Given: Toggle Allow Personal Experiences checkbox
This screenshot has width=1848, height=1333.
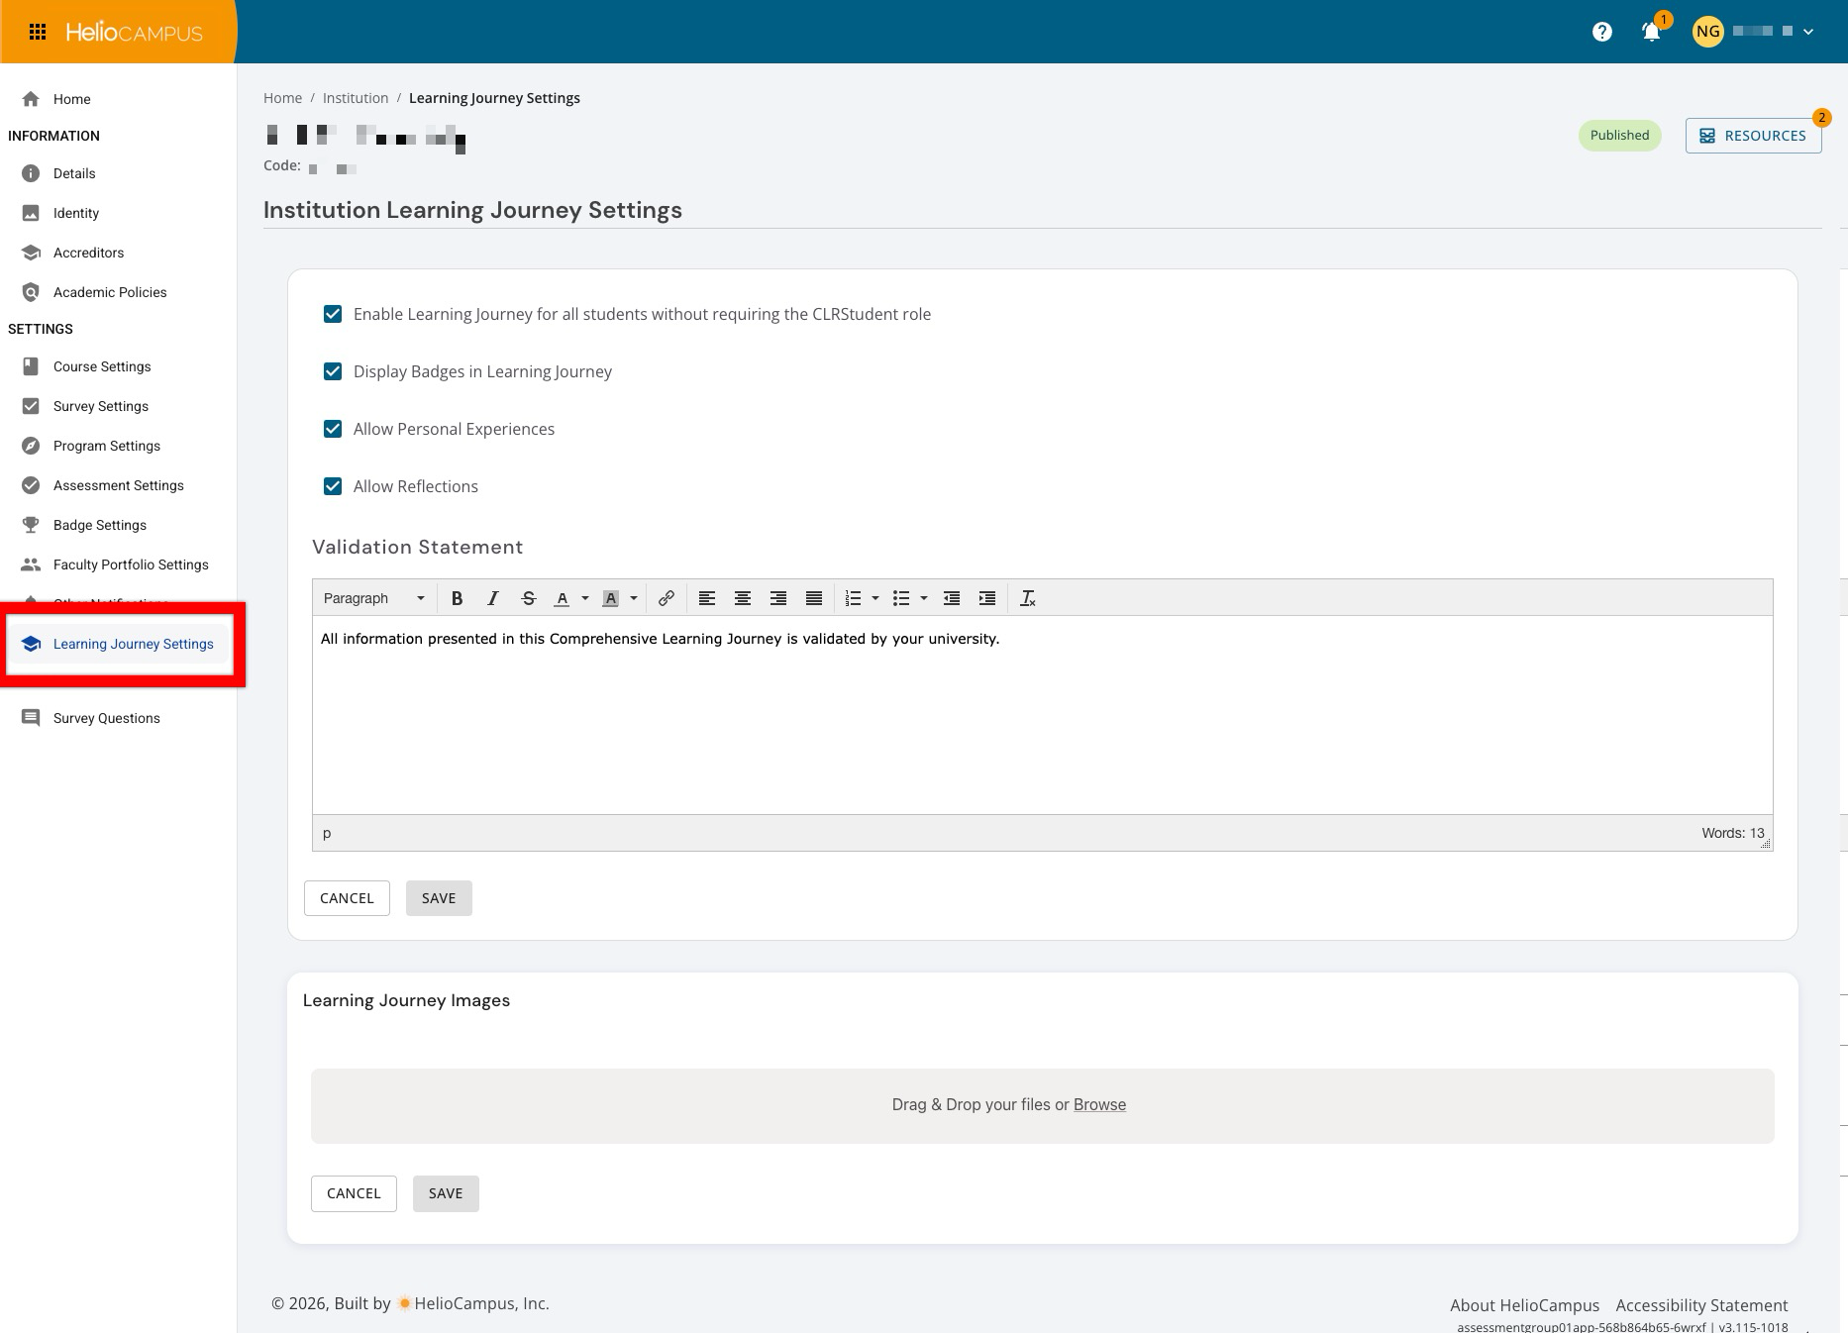Looking at the screenshot, I should pyautogui.click(x=333, y=429).
